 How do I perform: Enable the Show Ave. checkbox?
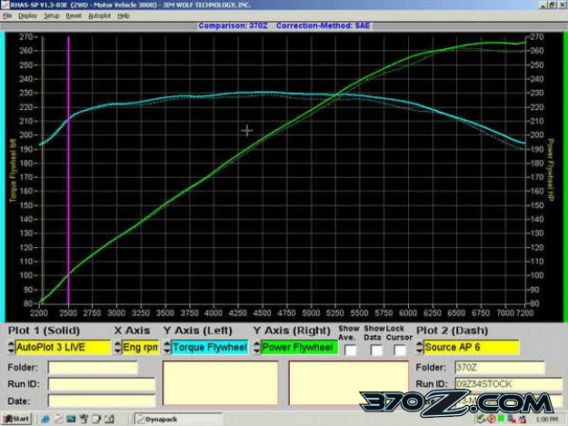(350, 350)
